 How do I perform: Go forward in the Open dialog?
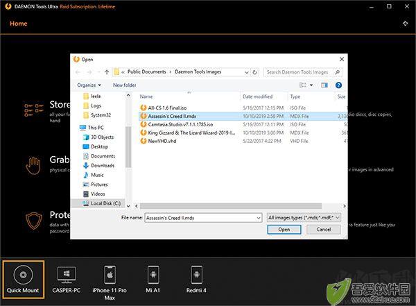(x=89, y=72)
